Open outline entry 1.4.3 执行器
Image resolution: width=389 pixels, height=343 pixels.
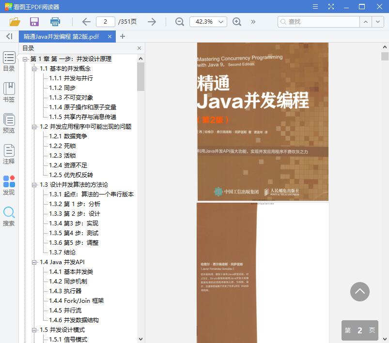pyautogui.click(x=65, y=291)
